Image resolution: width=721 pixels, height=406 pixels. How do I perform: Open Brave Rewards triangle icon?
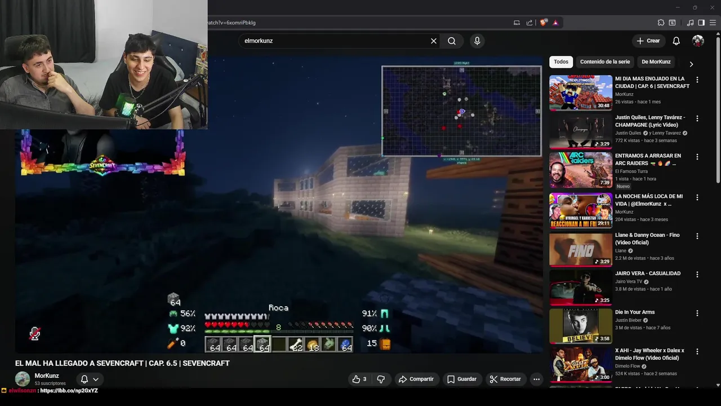(555, 23)
